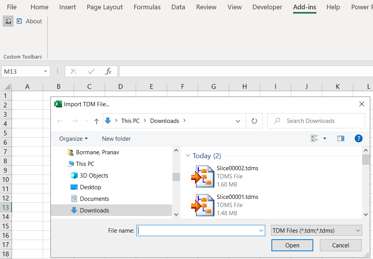The height and width of the screenshot is (259, 373).
Task: Select the Slice00002.tdms file
Action: coord(225,176)
